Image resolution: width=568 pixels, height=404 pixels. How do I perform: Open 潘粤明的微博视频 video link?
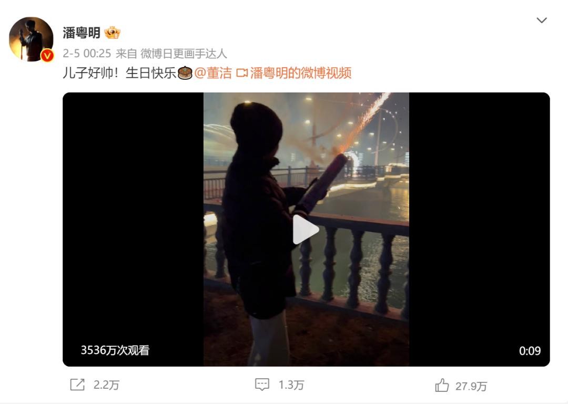[301, 73]
